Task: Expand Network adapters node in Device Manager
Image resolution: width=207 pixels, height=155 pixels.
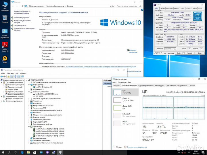Action: (29, 138)
